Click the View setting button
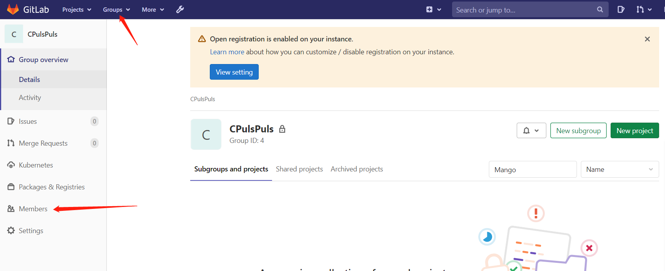 click(x=234, y=72)
